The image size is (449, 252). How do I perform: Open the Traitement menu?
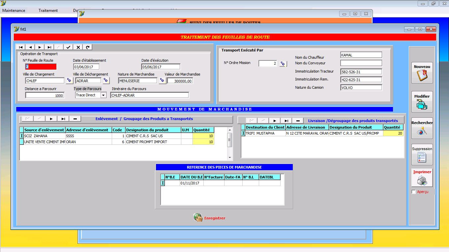point(48,11)
